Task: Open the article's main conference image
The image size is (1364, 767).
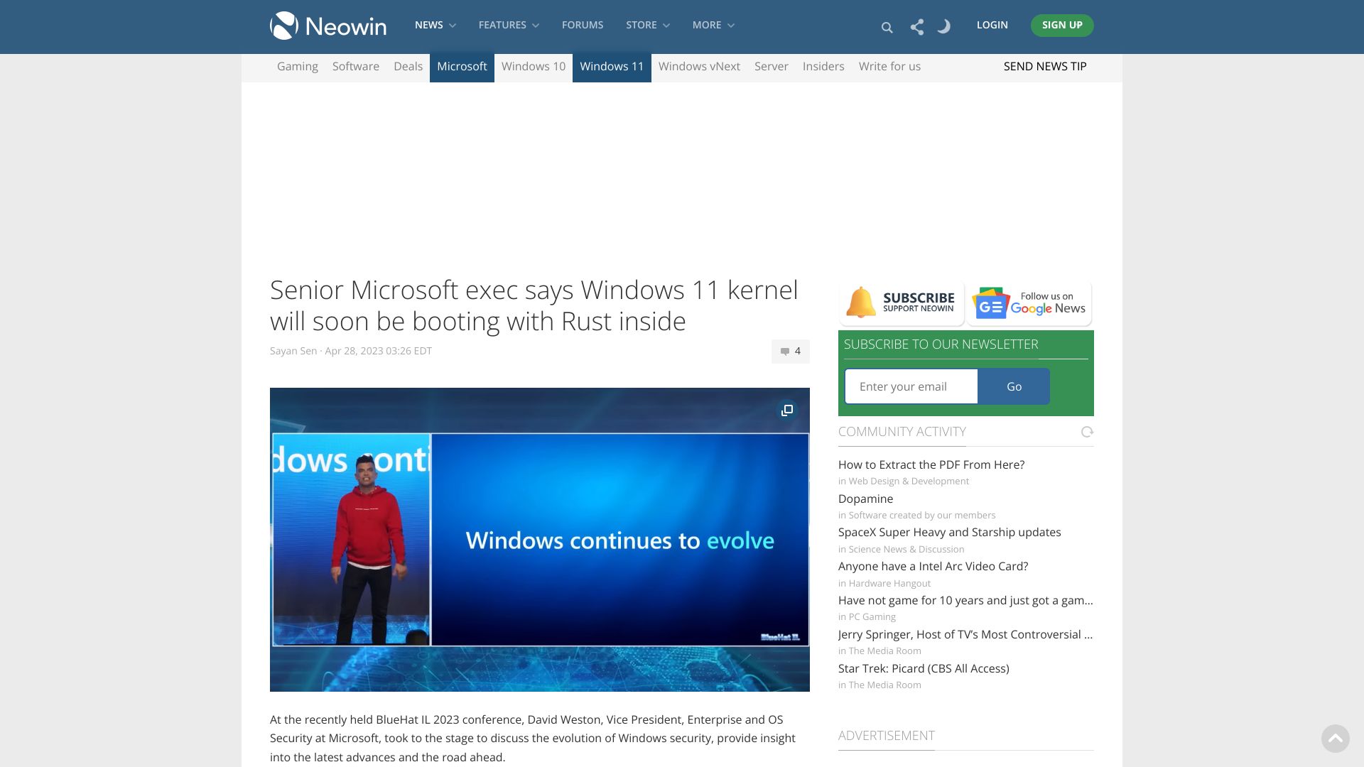Action: click(x=540, y=540)
